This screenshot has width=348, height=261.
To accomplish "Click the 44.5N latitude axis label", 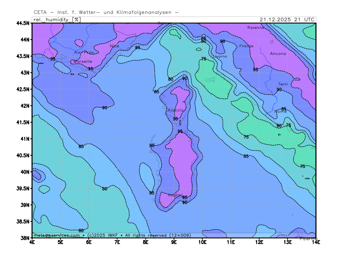I will point(22,23).
